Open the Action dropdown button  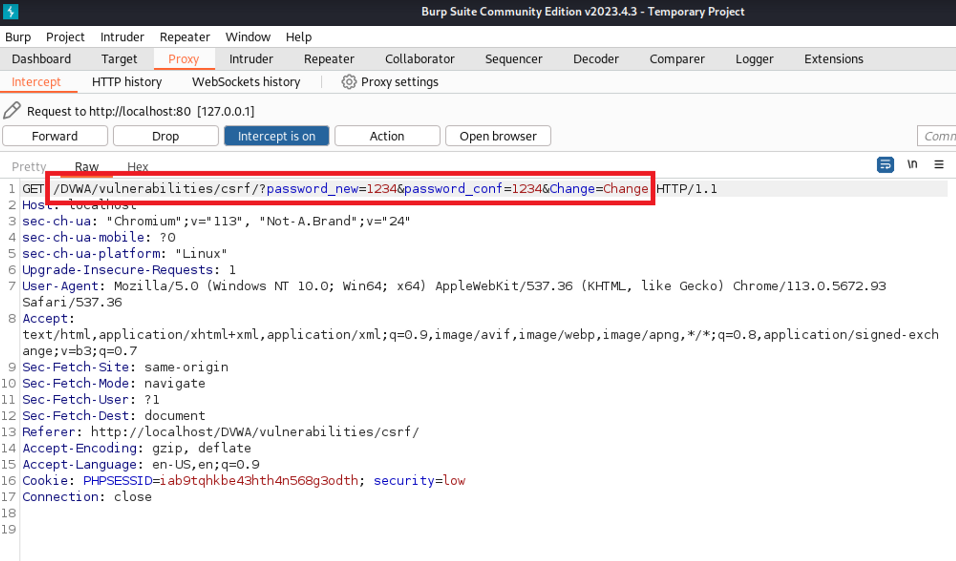(387, 136)
